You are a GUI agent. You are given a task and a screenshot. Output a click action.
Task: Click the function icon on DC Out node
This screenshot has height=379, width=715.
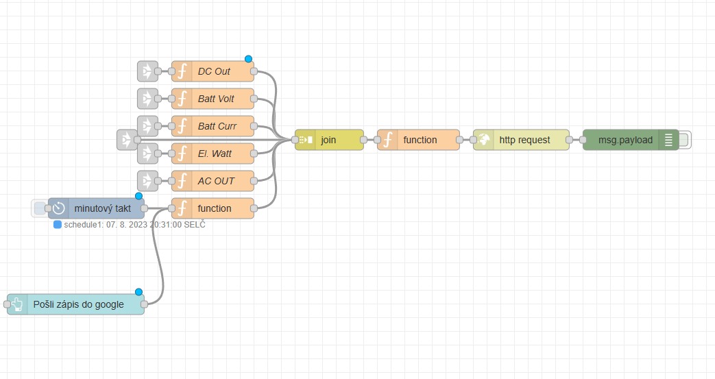pyautogui.click(x=182, y=71)
